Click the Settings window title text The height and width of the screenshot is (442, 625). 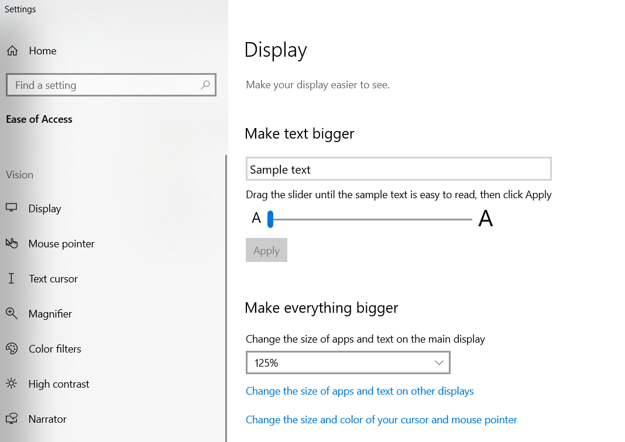[20, 9]
